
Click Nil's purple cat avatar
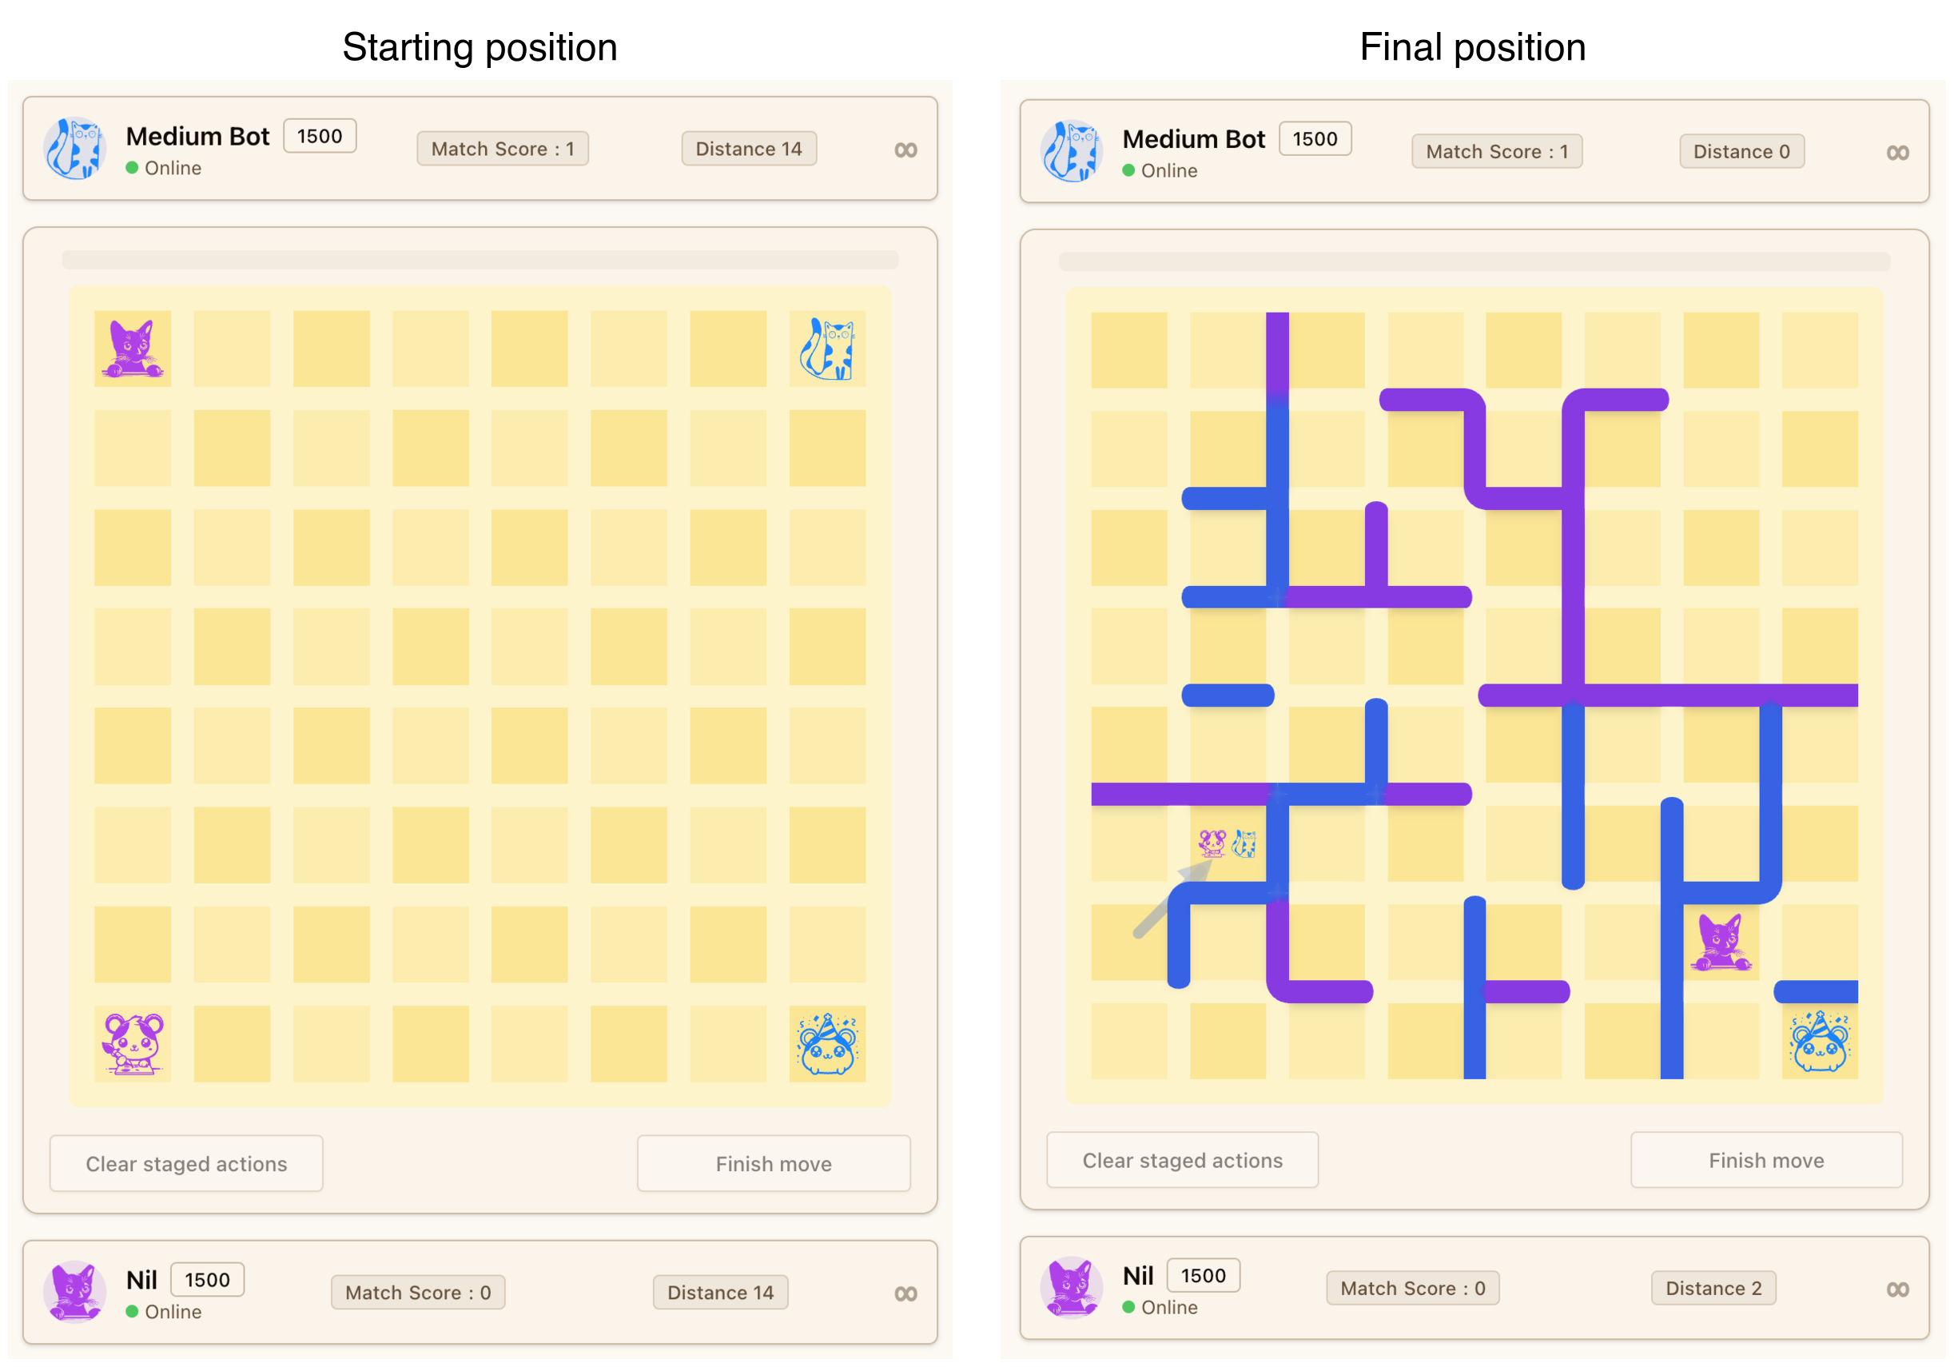(76, 1290)
